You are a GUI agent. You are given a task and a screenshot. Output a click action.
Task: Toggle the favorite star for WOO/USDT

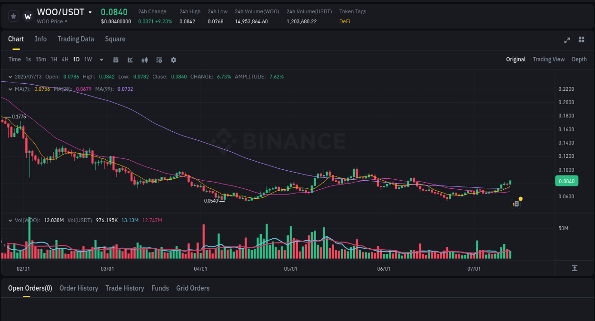coord(13,16)
